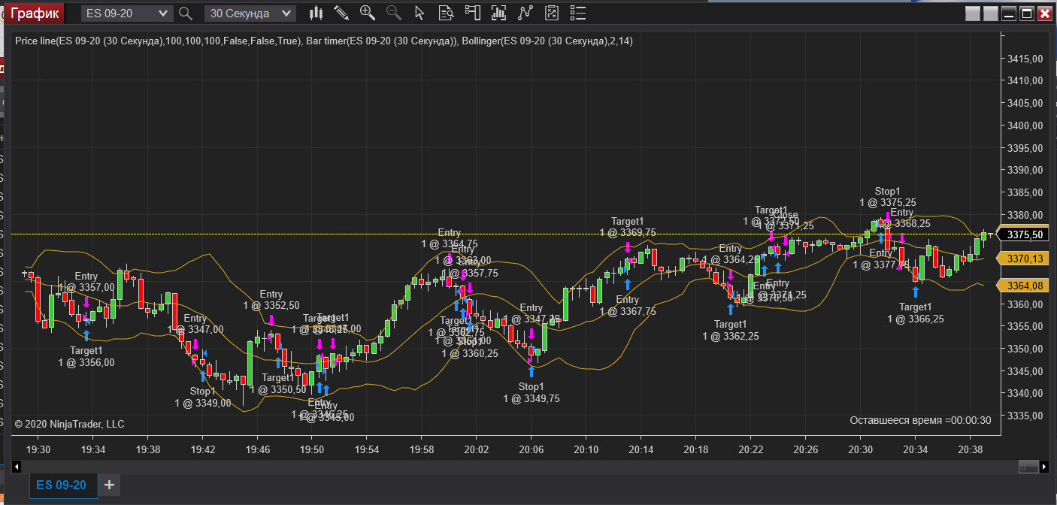The width and height of the screenshot is (1057, 505).
Task: Show the data box icon
Action: 446,13
